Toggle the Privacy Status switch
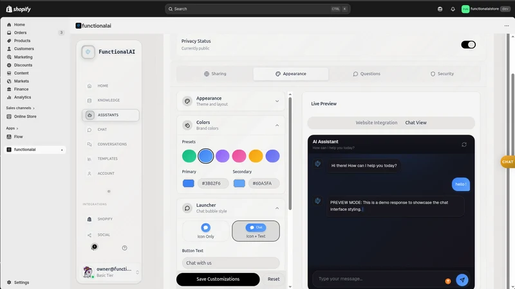The image size is (515, 289). point(468,44)
